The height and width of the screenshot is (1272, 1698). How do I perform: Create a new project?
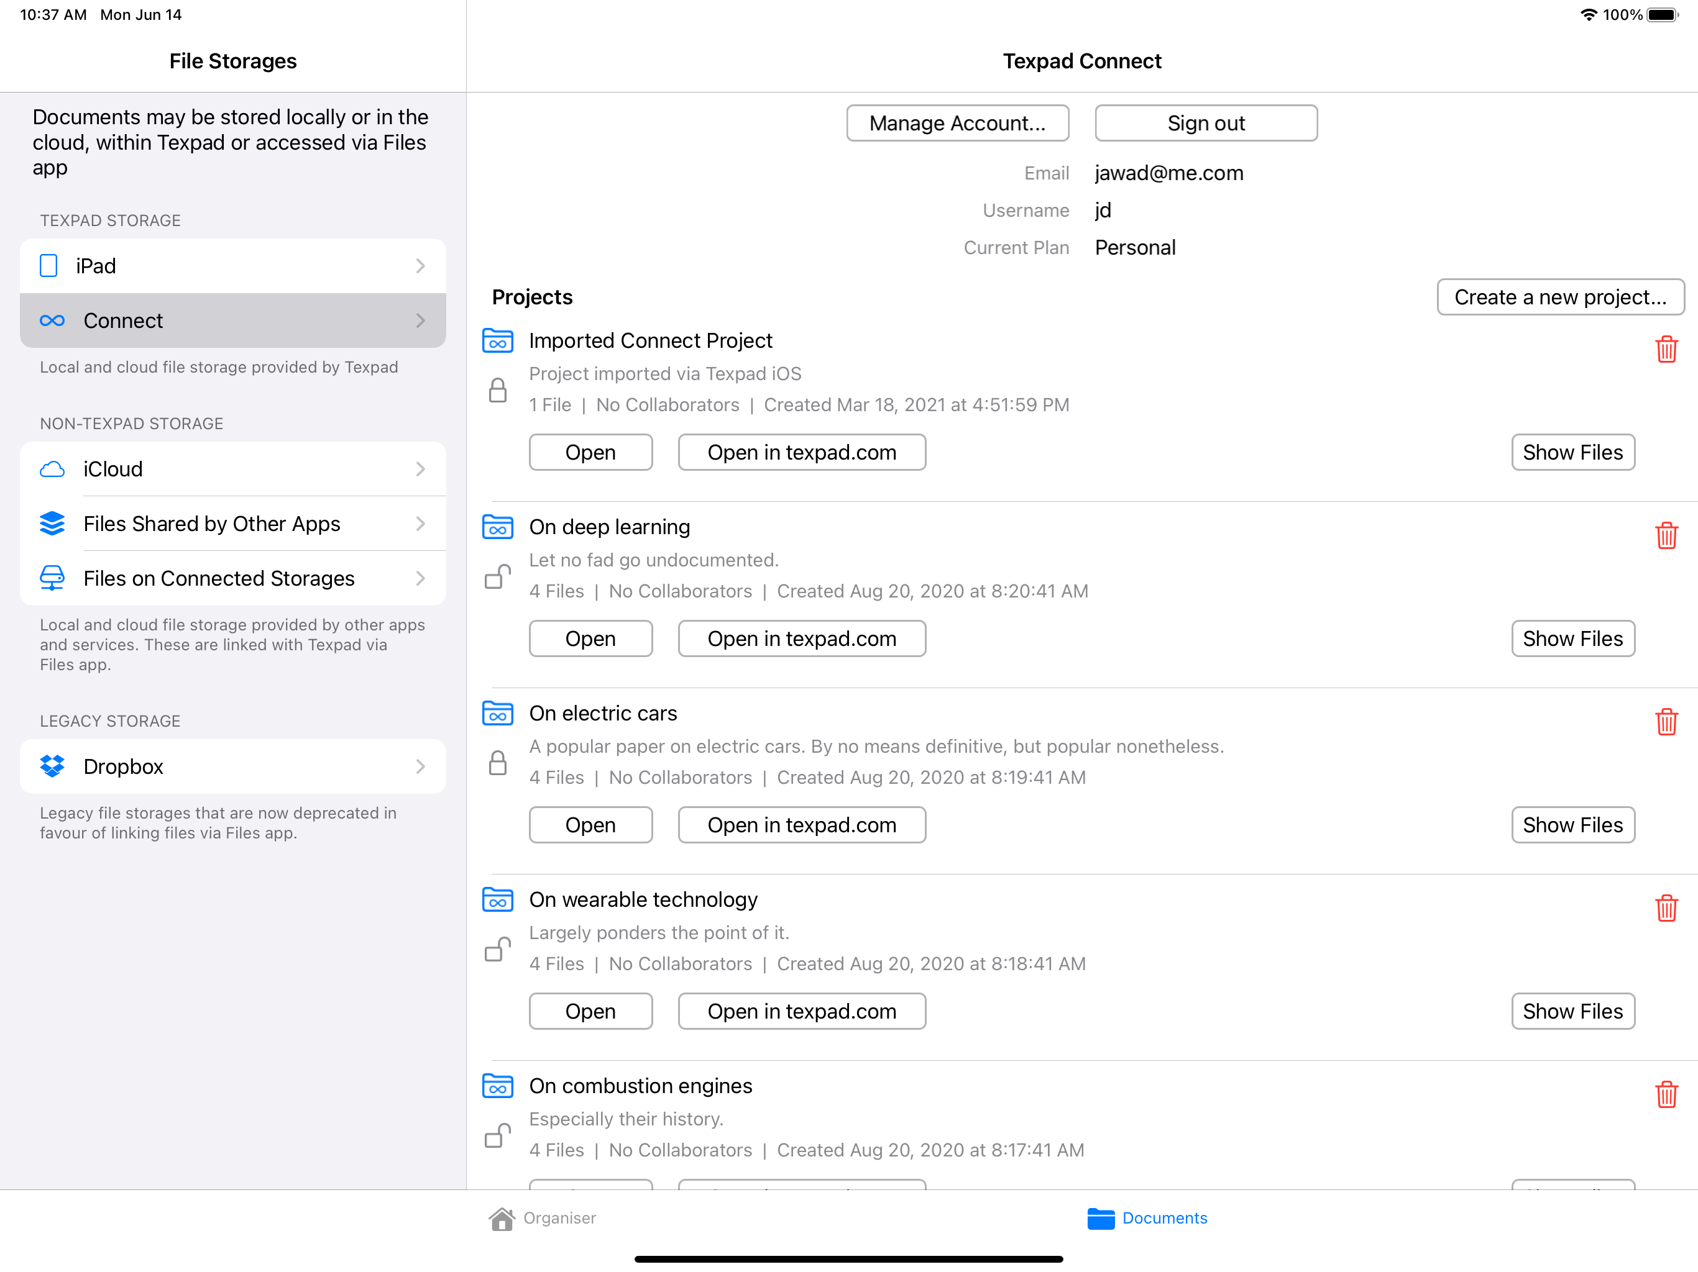click(1561, 298)
